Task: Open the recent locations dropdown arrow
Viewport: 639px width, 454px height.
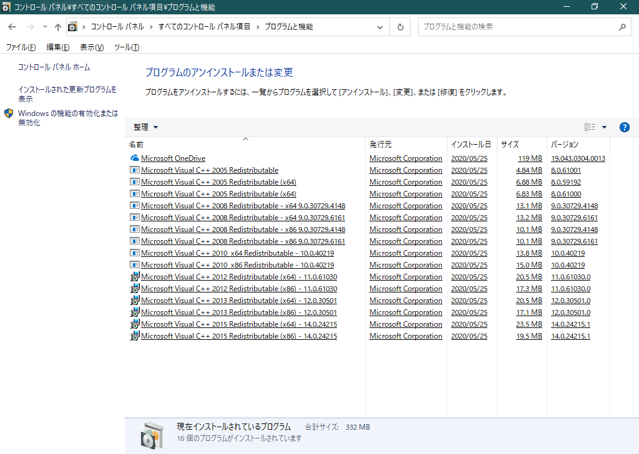Action: click(45, 27)
